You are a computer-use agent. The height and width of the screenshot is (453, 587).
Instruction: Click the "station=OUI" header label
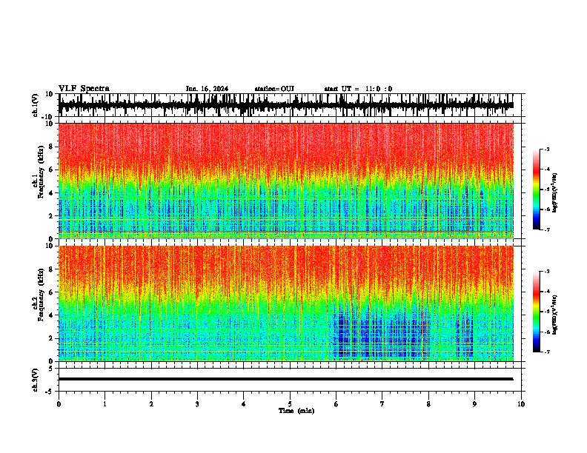click(x=274, y=89)
